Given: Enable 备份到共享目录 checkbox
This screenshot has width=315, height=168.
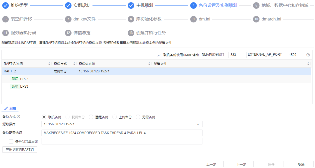Looking at the screenshot, I should pos(11,142).
